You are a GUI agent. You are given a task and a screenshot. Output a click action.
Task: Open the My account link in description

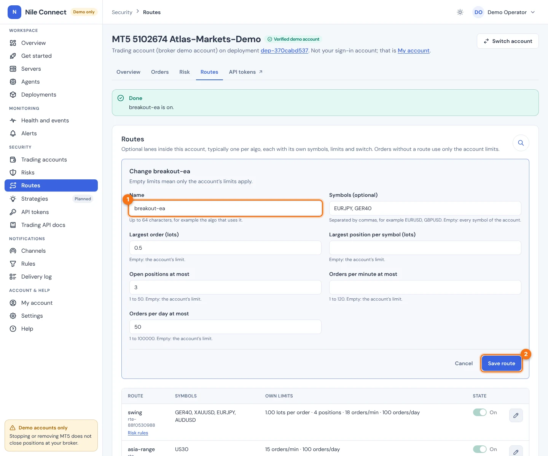414,51
